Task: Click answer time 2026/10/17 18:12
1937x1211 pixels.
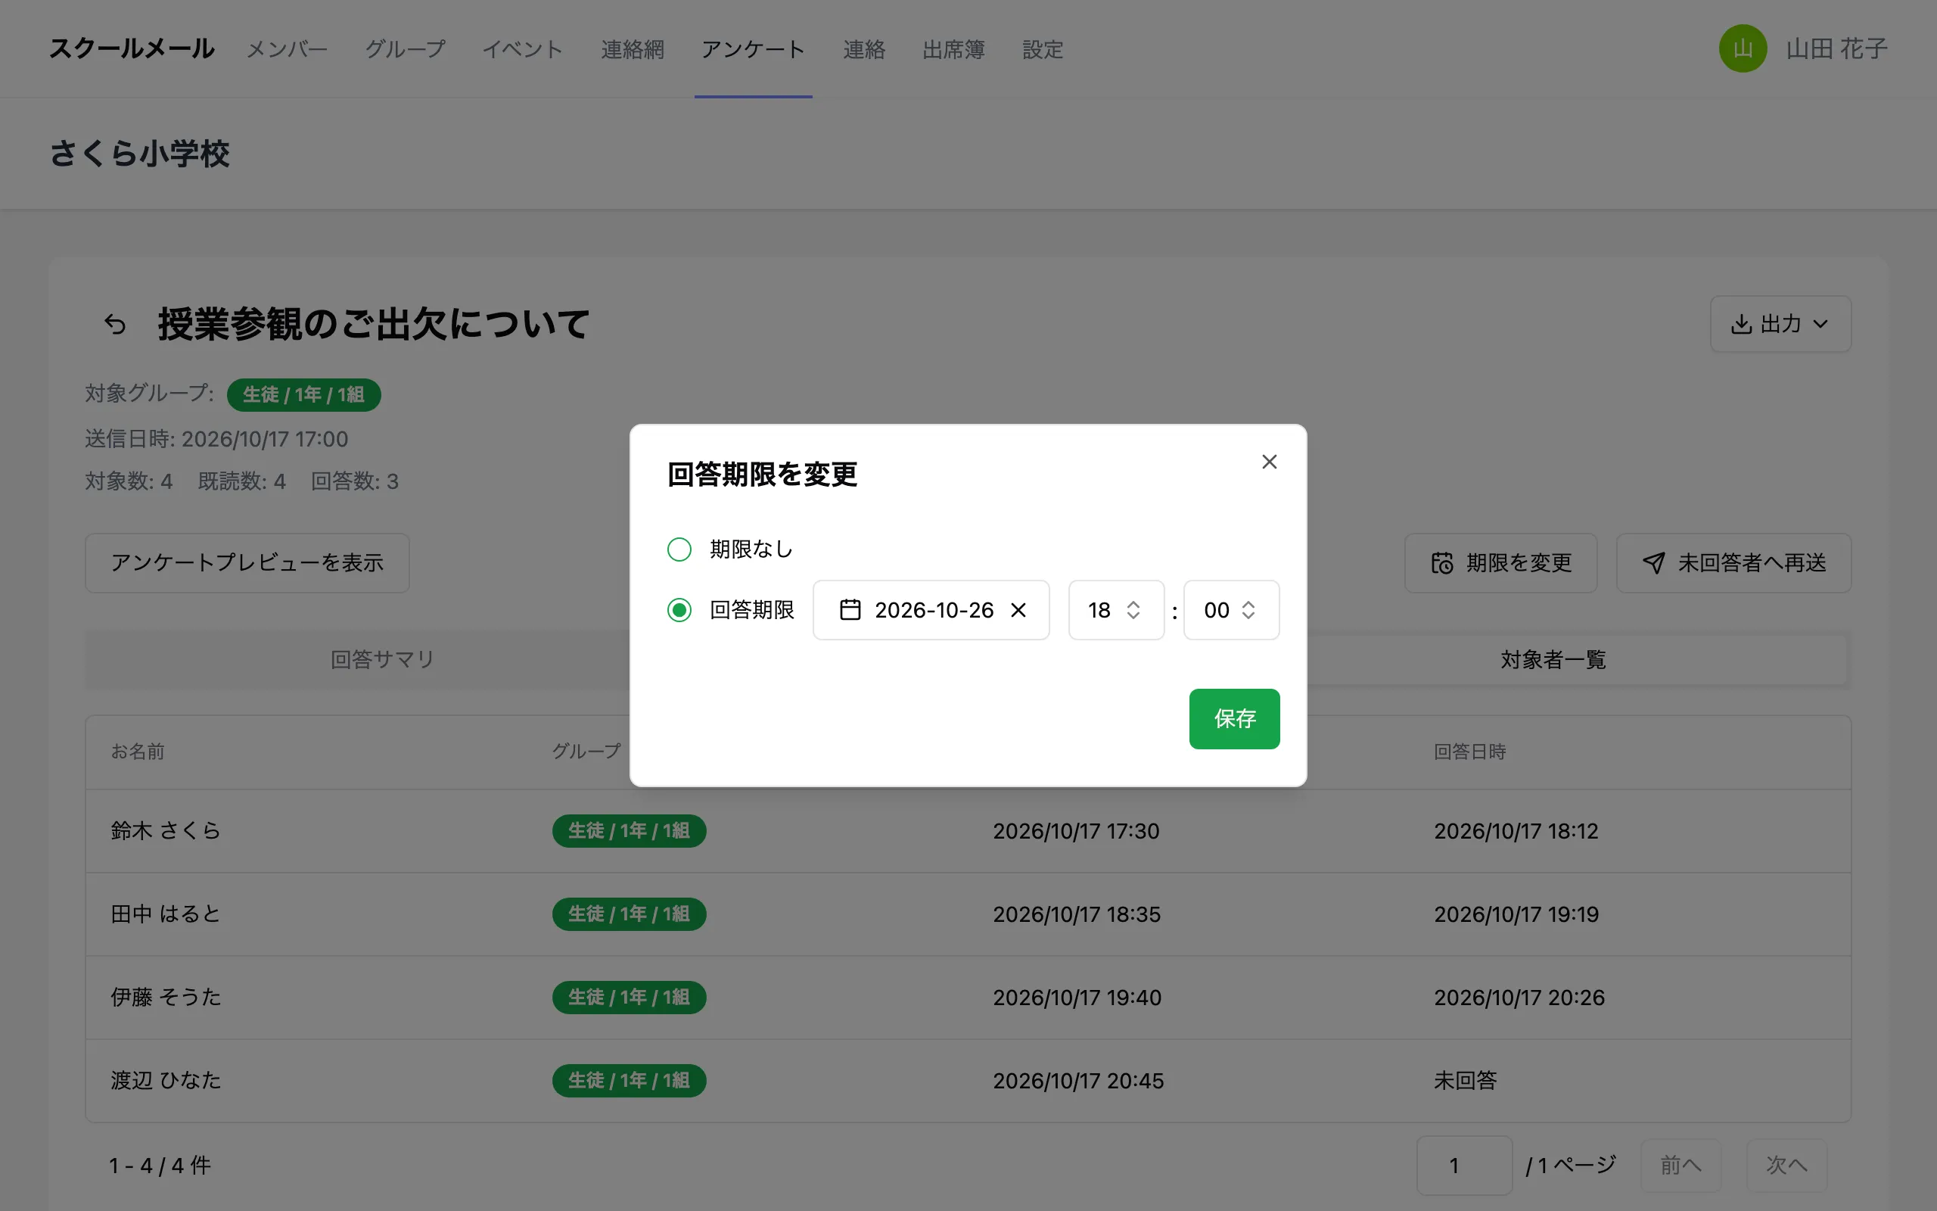Action: point(1516,830)
